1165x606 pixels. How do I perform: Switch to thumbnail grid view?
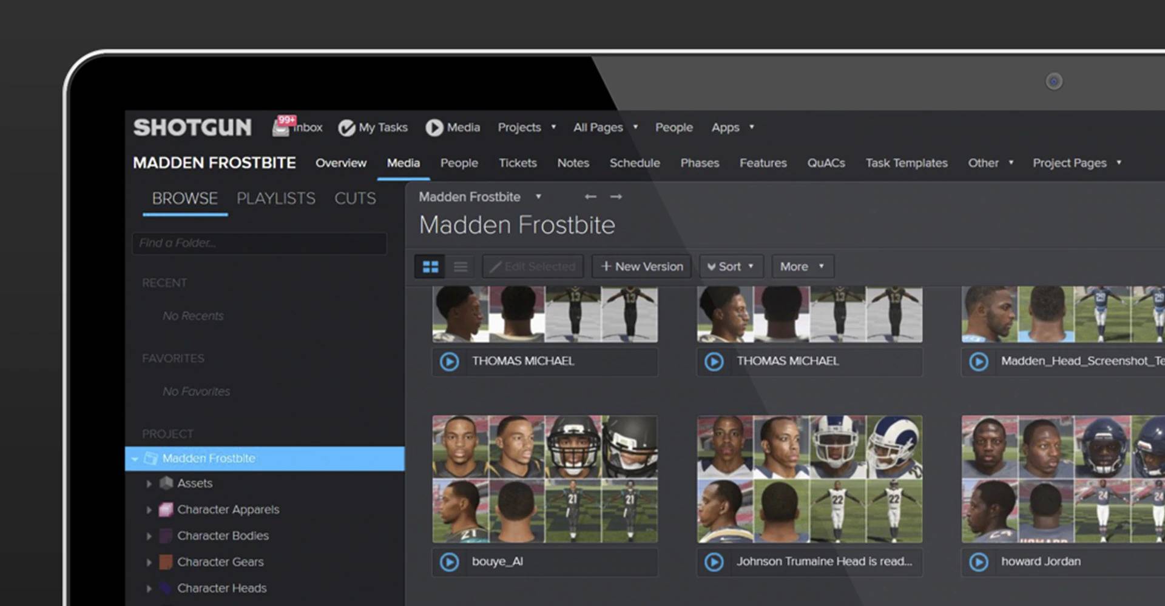coord(430,267)
